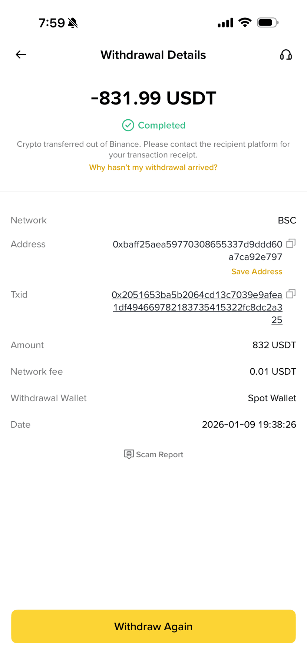307x667 pixels.
Task: Tap the -831.99 USDT amount heading
Action: pyautogui.click(x=153, y=98)
